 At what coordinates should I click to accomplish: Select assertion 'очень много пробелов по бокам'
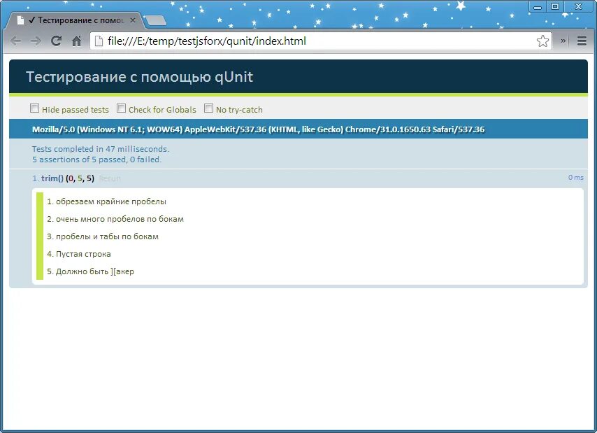click(x=115, y=219)
